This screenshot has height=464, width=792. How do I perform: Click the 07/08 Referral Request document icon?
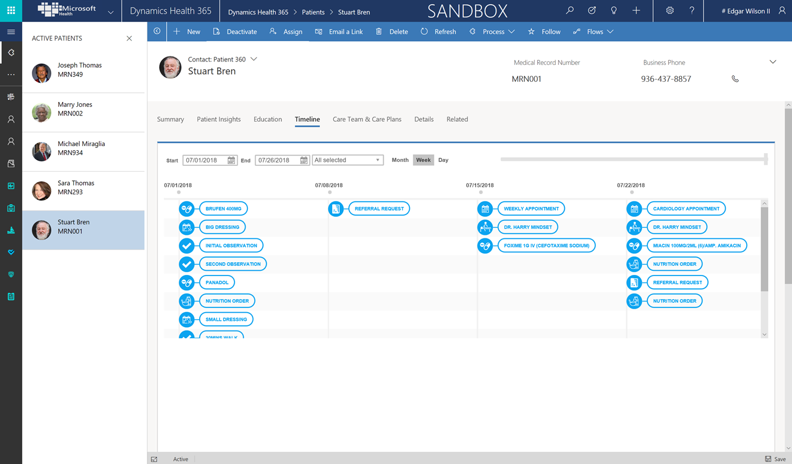click(x=336, y=209)
